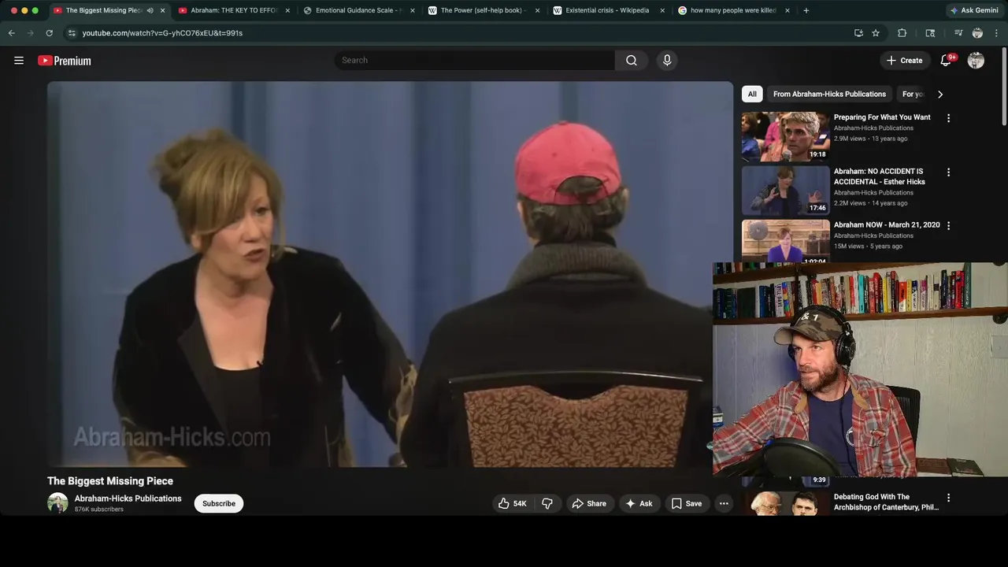The image size is (1008, 567).
Task: Switch to how many people were killed tab
Action: click(733, 10)
